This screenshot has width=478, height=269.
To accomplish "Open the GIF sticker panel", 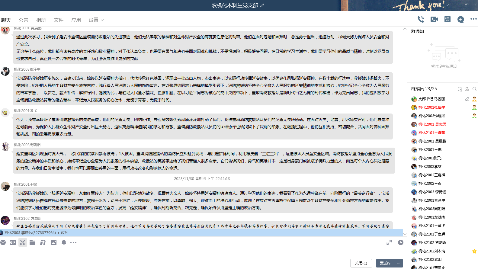I will [13, 242].
